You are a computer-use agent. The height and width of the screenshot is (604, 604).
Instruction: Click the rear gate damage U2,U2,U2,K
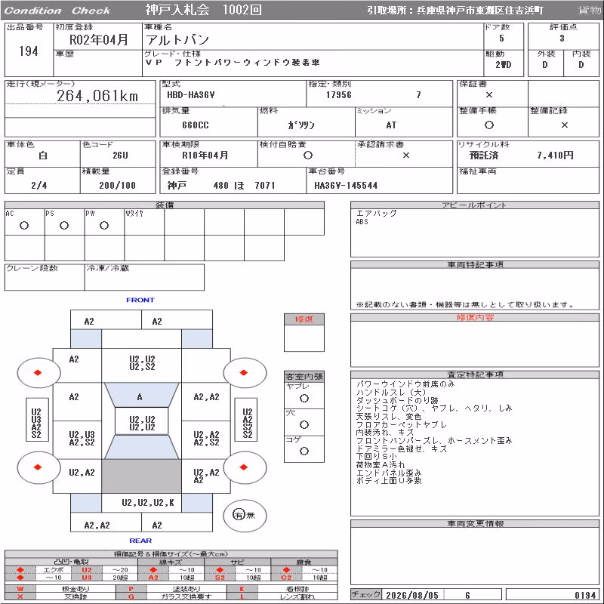[148, 502]
